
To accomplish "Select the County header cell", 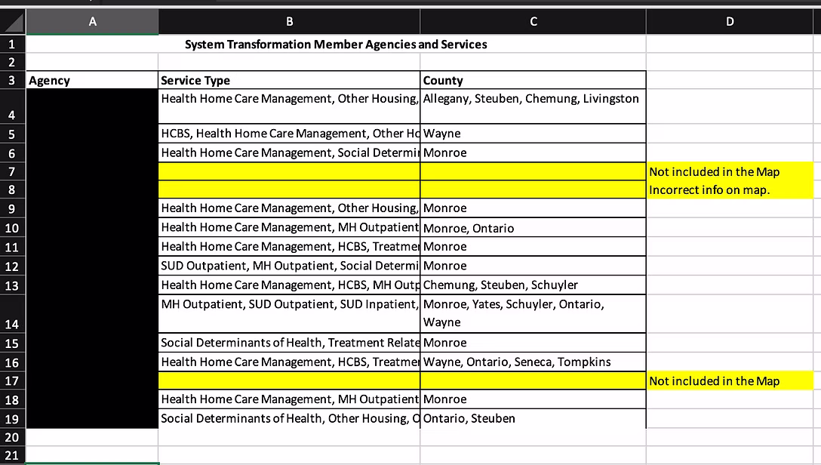I will point(533,80).
